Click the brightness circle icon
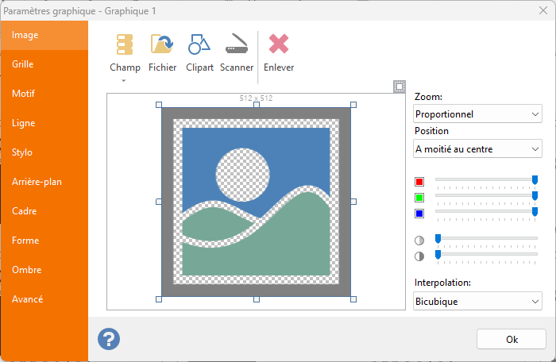556x362 pixels. [x=419, y=240]
